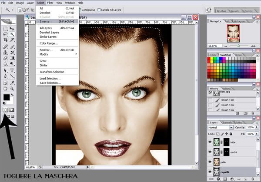The image size is (261, 182).
Task: Select the Hand tool
Action: [x=5, y=89]
